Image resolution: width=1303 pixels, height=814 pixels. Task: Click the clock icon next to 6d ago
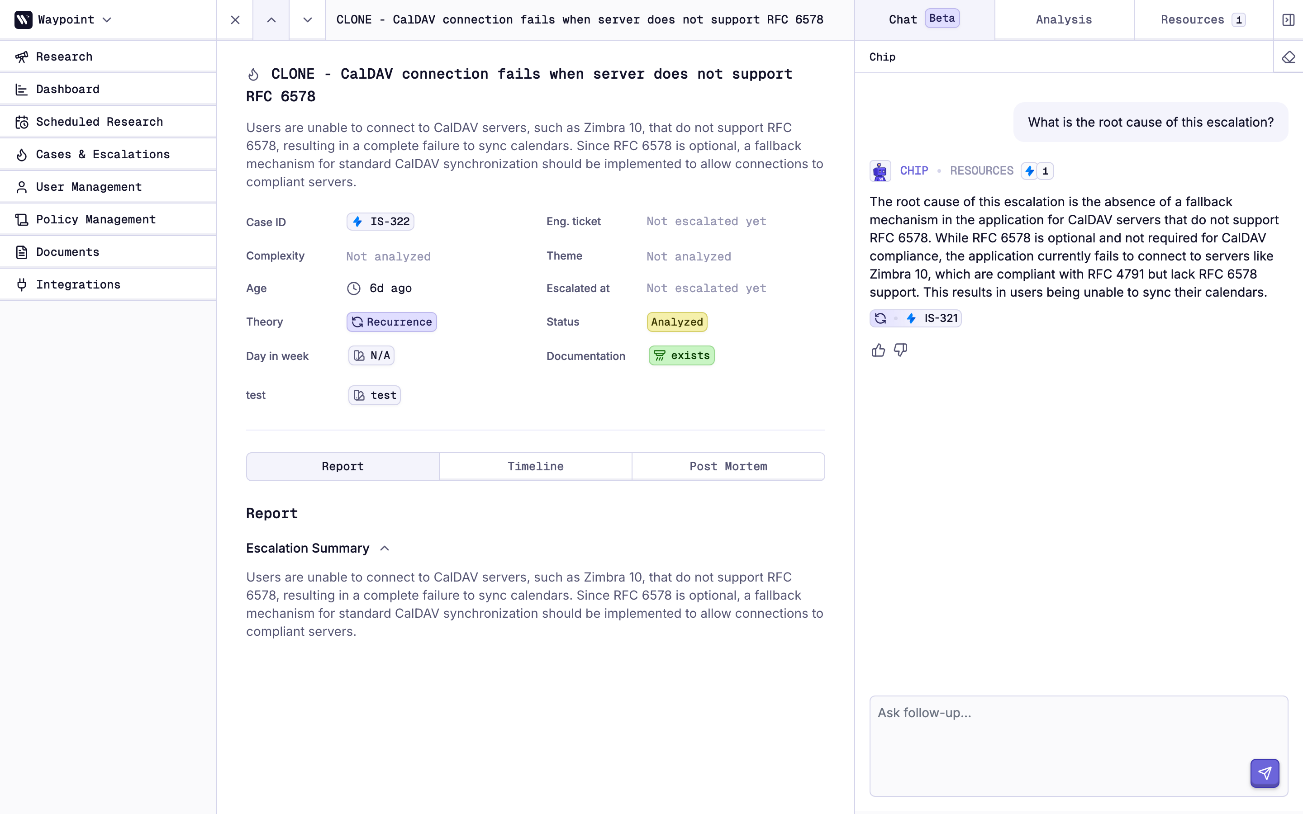(354, 289)
